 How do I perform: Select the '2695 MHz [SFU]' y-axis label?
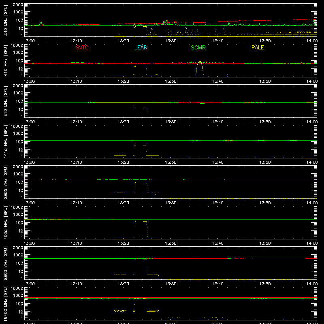pos(6,182)
